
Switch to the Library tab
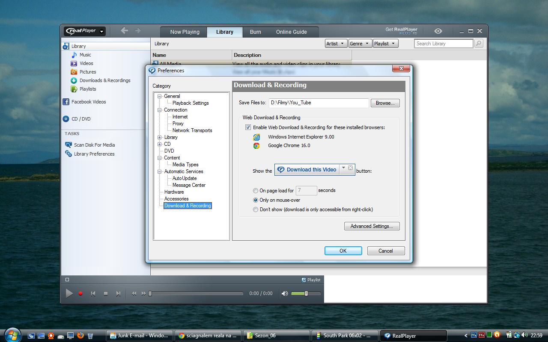(x=225, y=32)
